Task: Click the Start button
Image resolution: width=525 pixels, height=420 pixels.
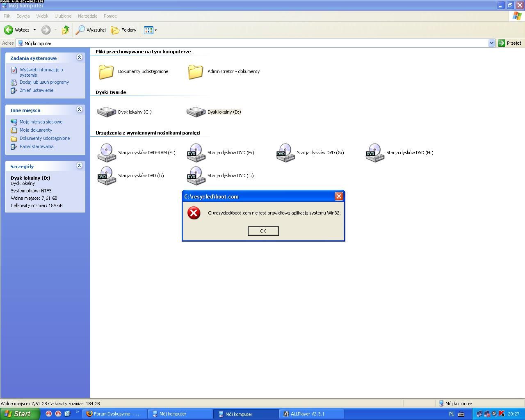Action: click(20, 414)
